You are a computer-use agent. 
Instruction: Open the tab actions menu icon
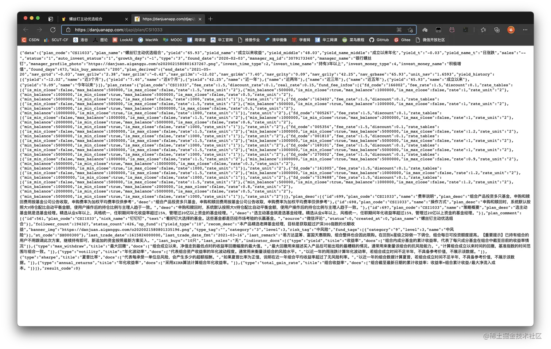point(51,19)
